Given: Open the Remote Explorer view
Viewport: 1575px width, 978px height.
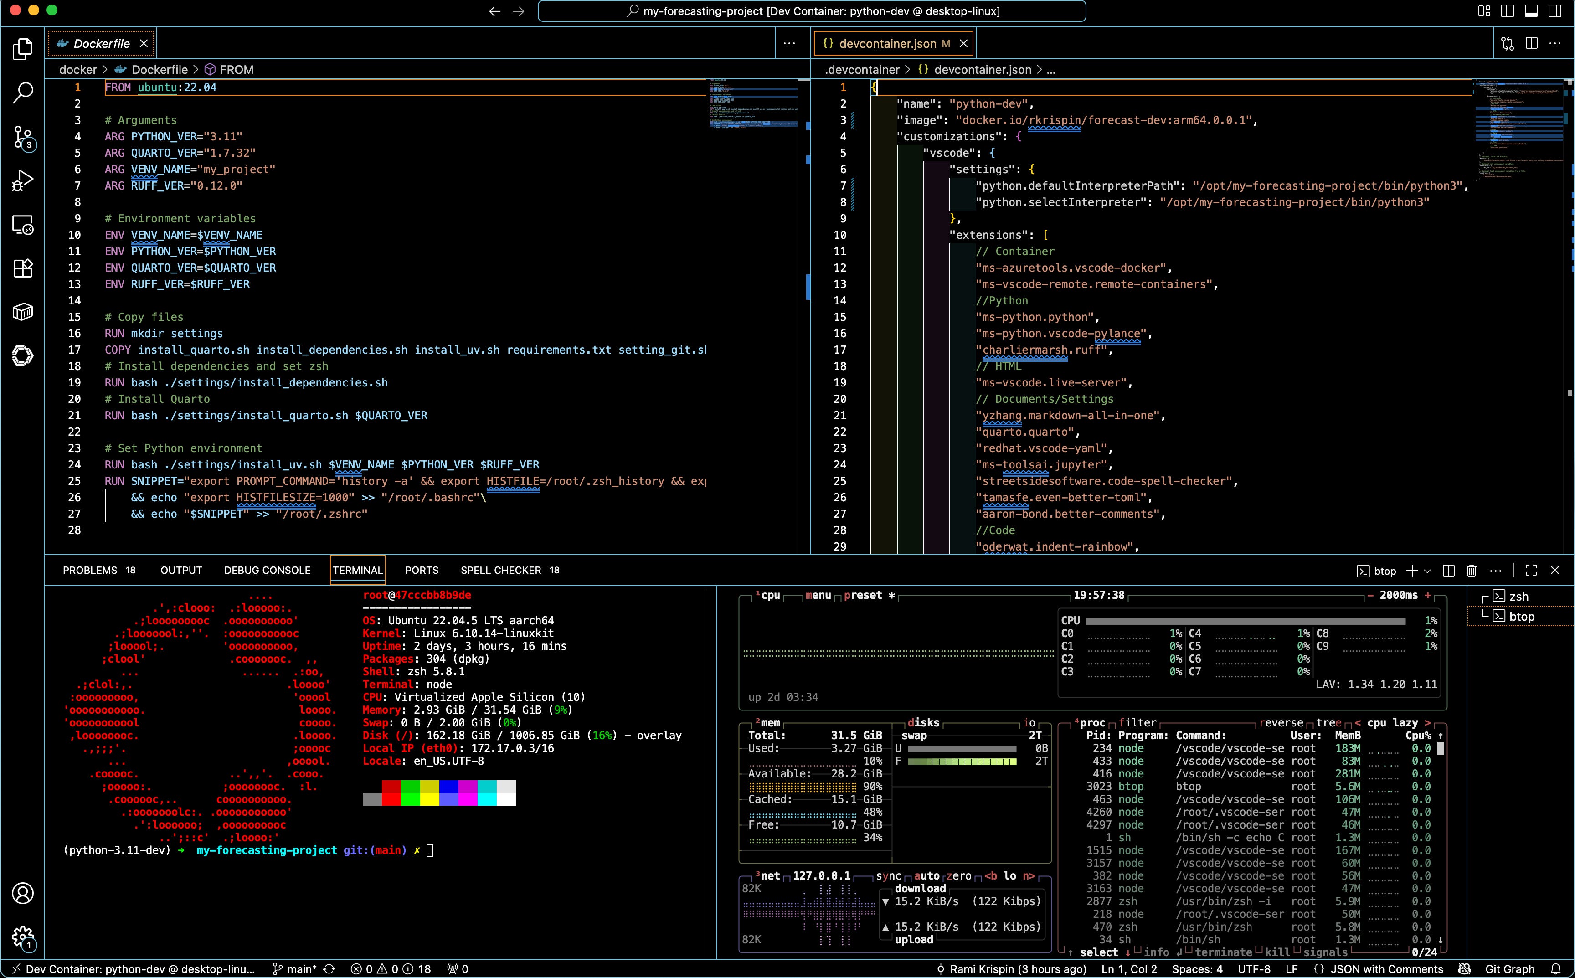Looking at the screenshot, I should tap(23, 225).
